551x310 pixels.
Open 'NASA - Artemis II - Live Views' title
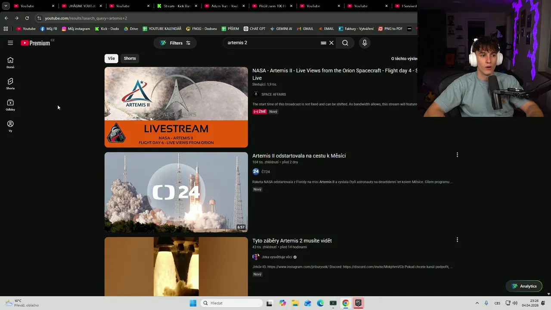point(334,74)
